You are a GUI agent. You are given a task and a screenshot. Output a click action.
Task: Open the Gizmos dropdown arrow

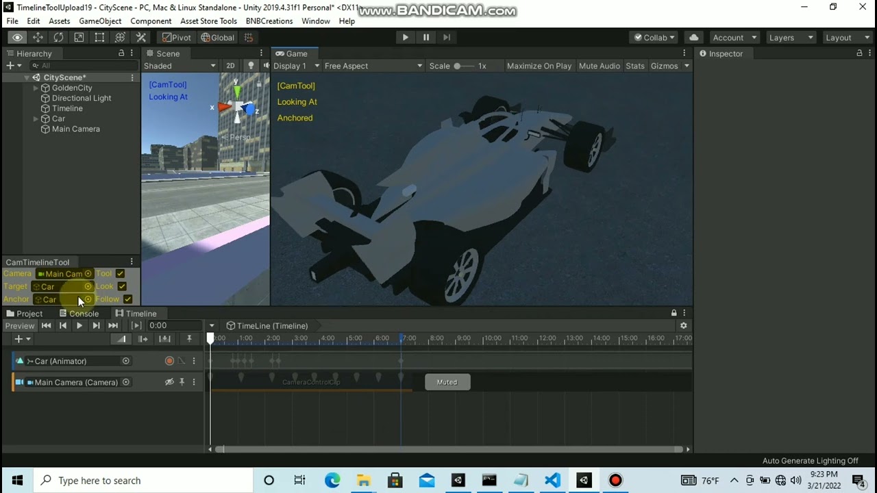pos(687,66)
